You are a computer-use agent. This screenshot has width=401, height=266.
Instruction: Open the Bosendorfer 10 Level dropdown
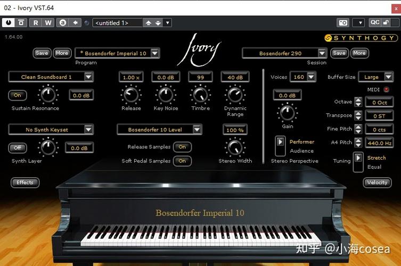[197, 130]
